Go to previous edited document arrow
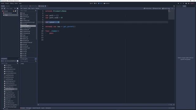The image size is (196, 110). [172, 9]
